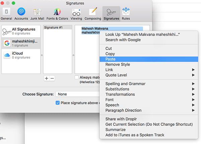Choose Paste from the context menu

[x=149, y=59]
